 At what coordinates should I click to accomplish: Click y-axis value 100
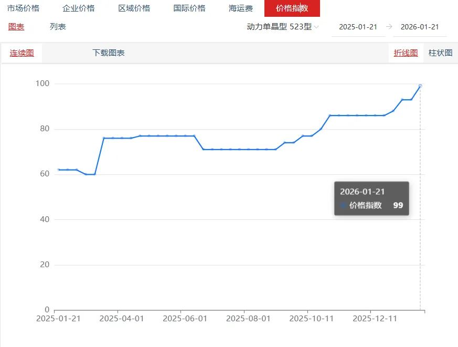pos(42,83)
